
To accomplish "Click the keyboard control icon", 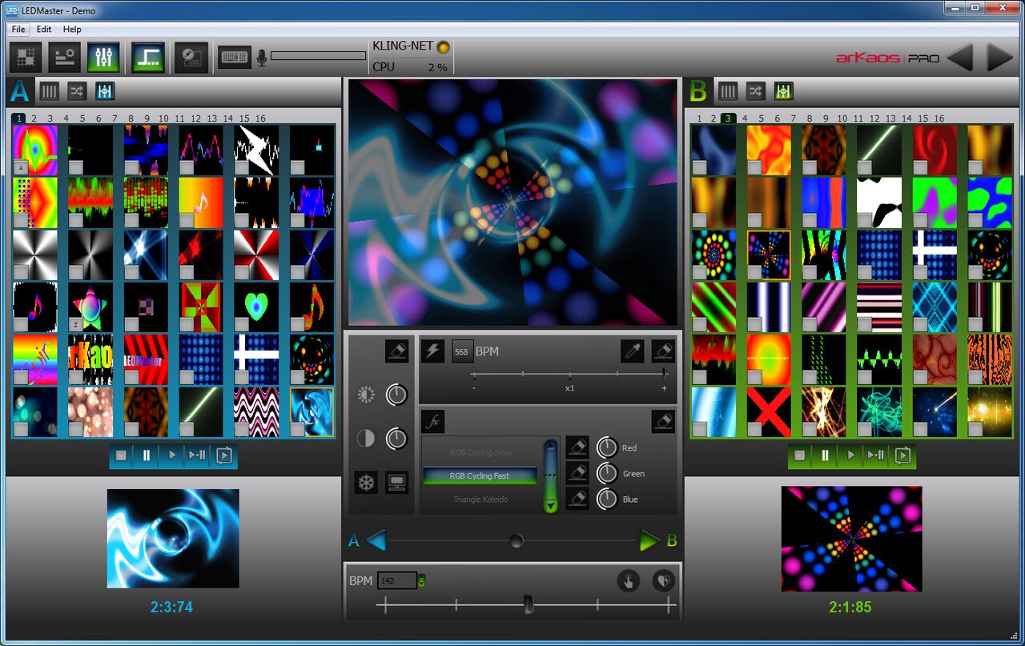I will click(234, 58).
